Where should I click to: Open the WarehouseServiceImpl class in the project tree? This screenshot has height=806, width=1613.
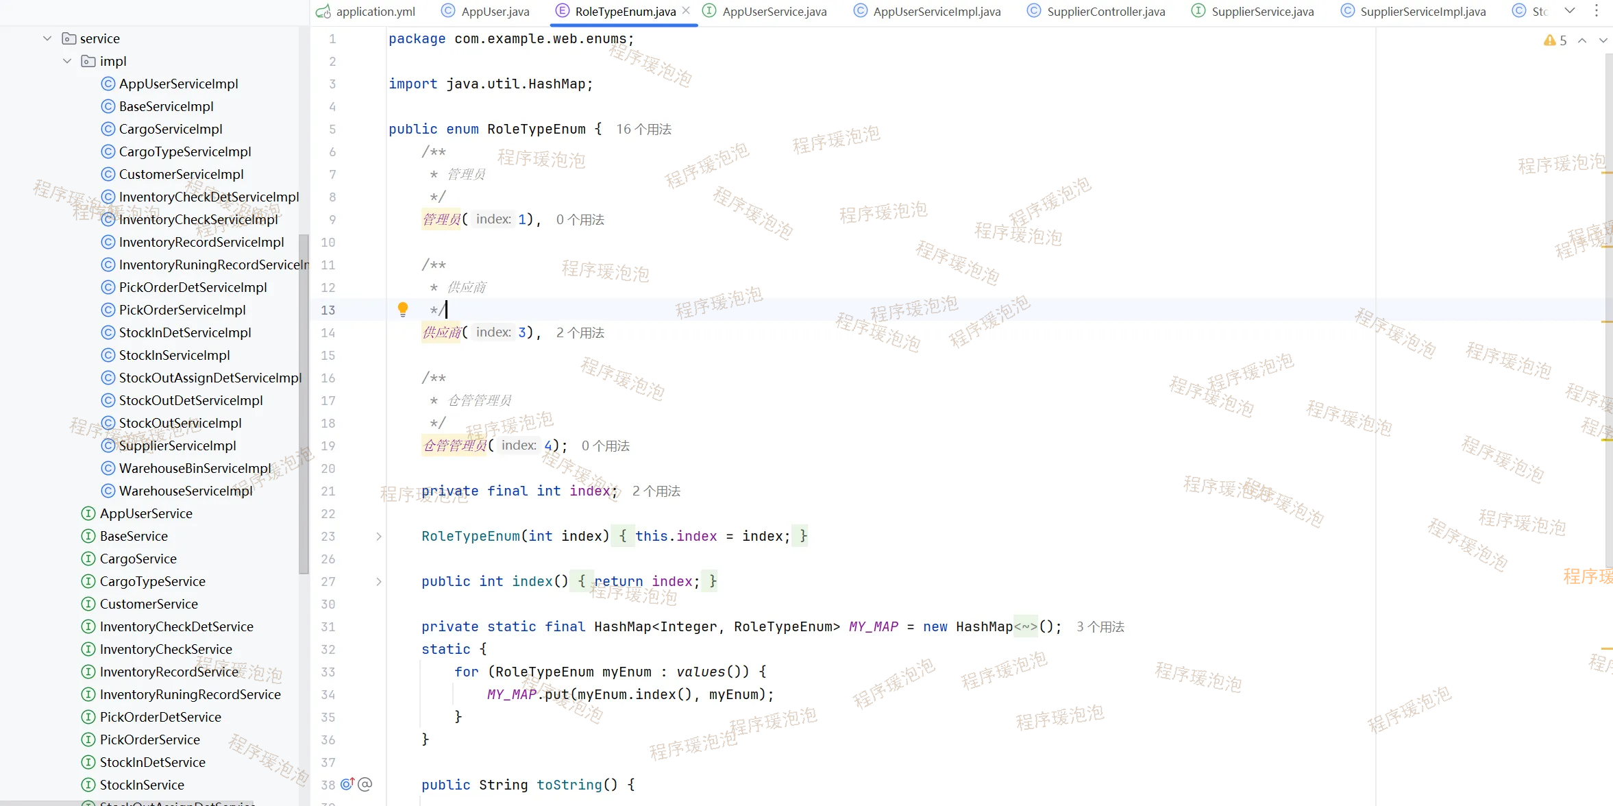click(186, 491)
